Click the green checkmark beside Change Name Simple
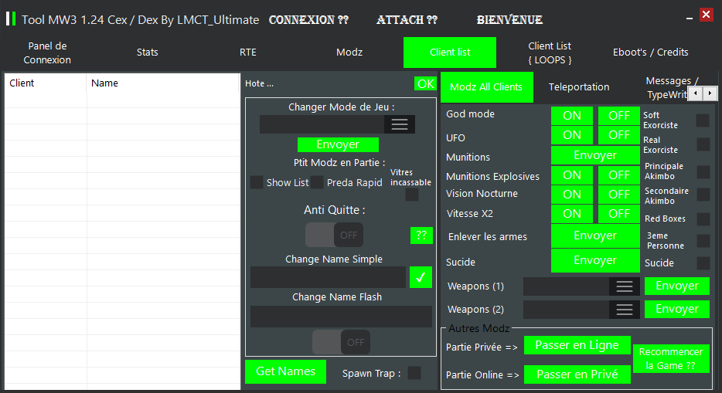The height and width of the screenshot is (393, 722). [x=421, y=277]
